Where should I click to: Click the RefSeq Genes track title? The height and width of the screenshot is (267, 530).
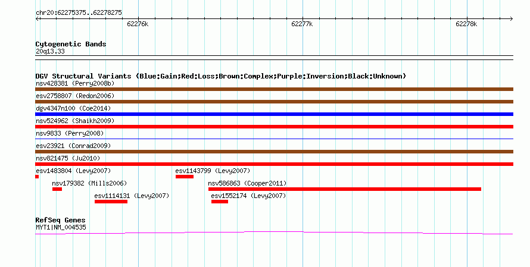(x=60, y=220)
